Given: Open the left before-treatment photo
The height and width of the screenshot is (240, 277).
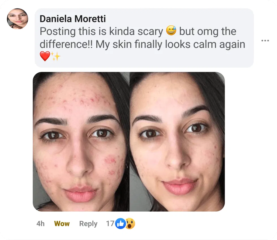Looking at the screenshot, I should click(81, 142).
